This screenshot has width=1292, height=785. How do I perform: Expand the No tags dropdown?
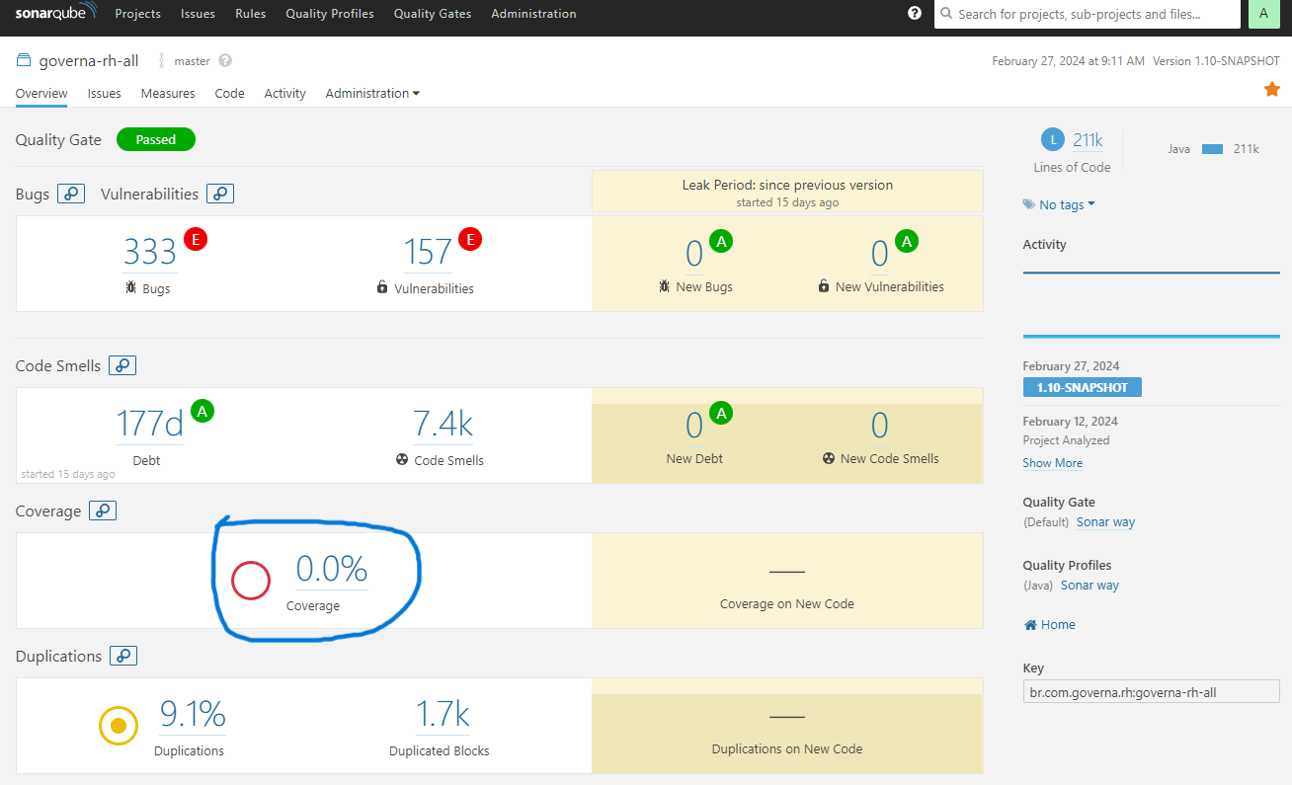[x=1060, y=204]
